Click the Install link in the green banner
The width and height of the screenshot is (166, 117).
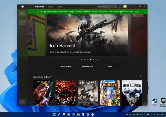click(137, 12)
